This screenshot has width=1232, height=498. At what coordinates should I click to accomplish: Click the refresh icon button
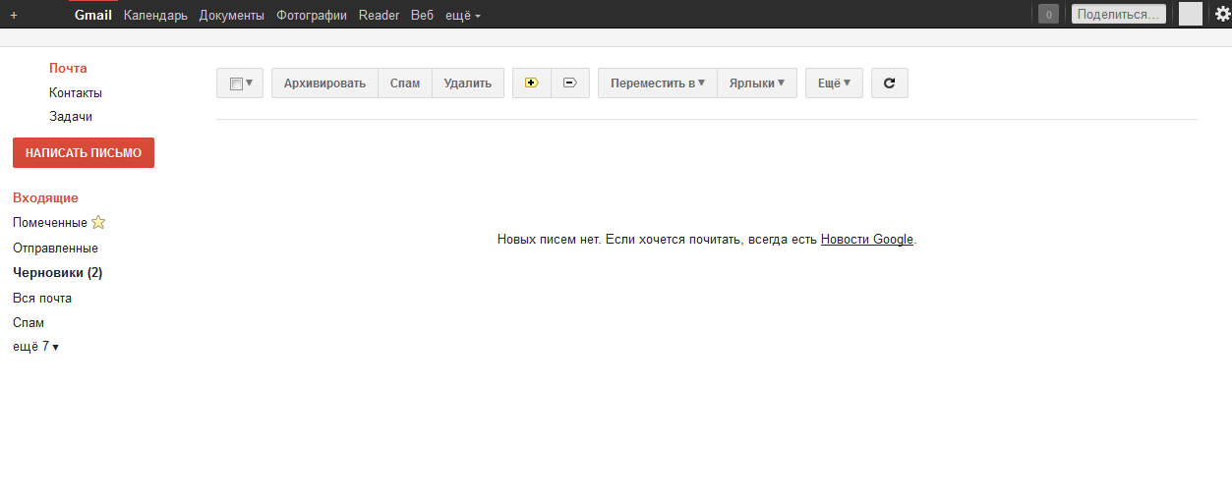click(890, 83)
